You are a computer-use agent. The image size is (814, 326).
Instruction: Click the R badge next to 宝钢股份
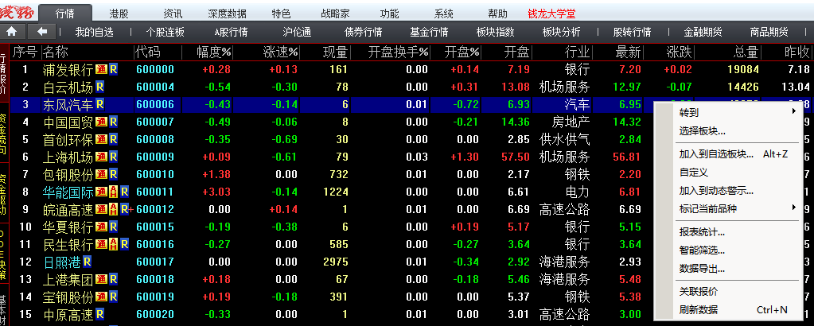coord(113,297)
